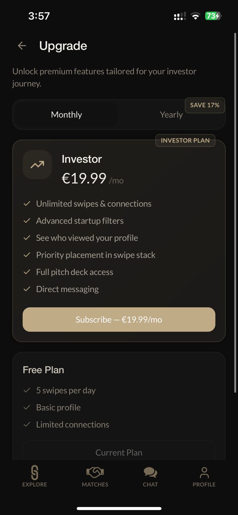The image size is (238, 515).
Task: Click the checkmark beside 5 swipes per day
Action: point(27,390)
